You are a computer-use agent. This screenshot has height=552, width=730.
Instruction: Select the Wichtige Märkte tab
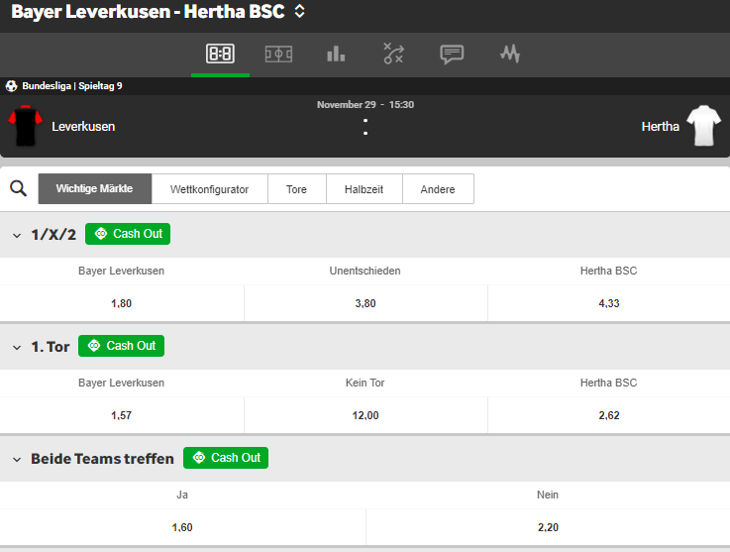click(95, 188)
